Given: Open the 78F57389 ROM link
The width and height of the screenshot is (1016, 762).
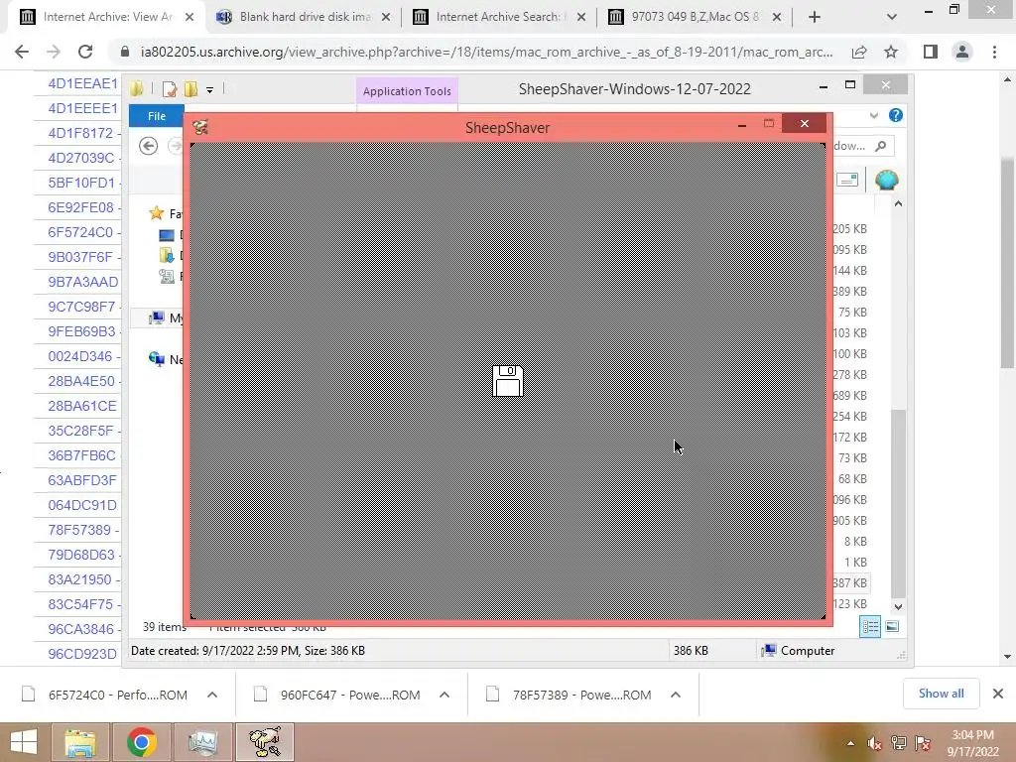Looking at the screenshot, I should pos(79,530).
